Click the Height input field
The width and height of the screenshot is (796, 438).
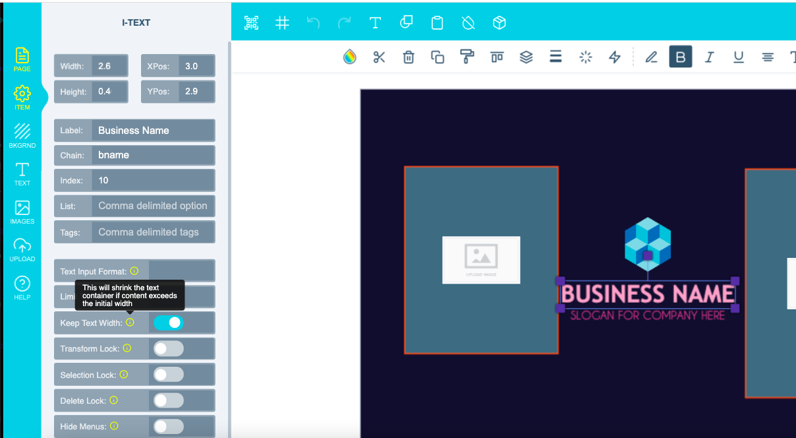[x=110, y=92]
